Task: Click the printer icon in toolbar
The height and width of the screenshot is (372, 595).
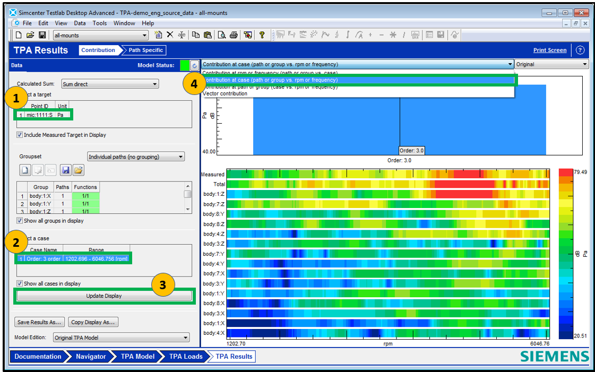Action: tap(234, 35)
